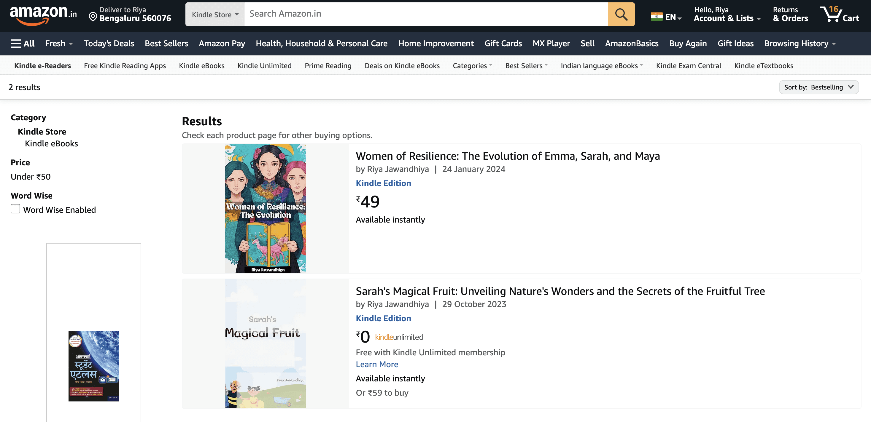Open the Sort by Bestselling dropdown
Image resolution: width=871 pixels, height=422 pixels.
click(x=818, y=87)
